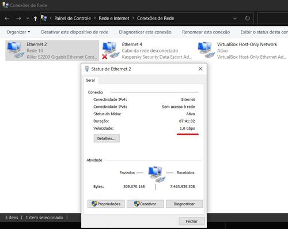
Task: Expand chevron after Painel de Controle breadcrumb
Action: pos(95,18)
